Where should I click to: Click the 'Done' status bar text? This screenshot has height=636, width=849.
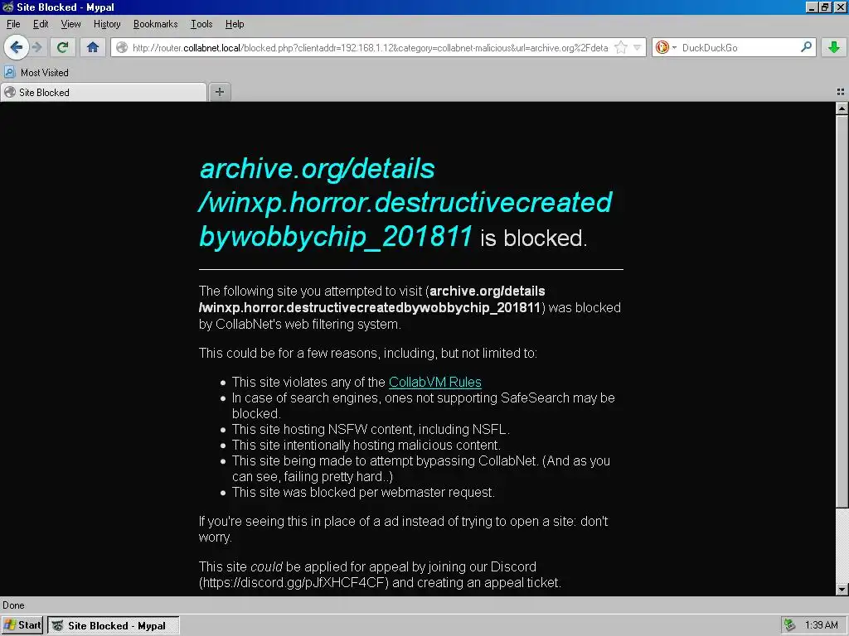coord(13,605)
